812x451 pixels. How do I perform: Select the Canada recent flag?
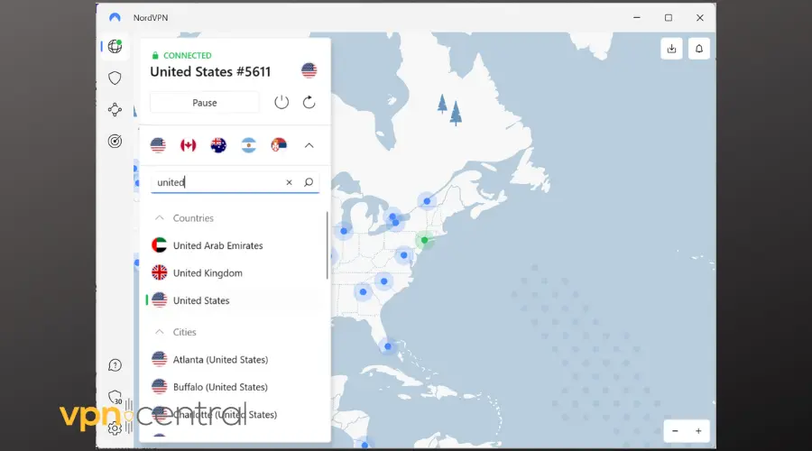pyautogui.click(x=188, y=145)
